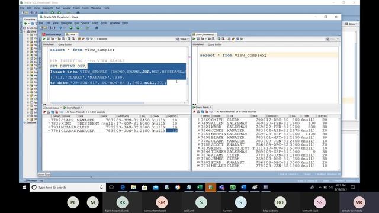Run statement in right unshared worksheet

click(194, 39)
